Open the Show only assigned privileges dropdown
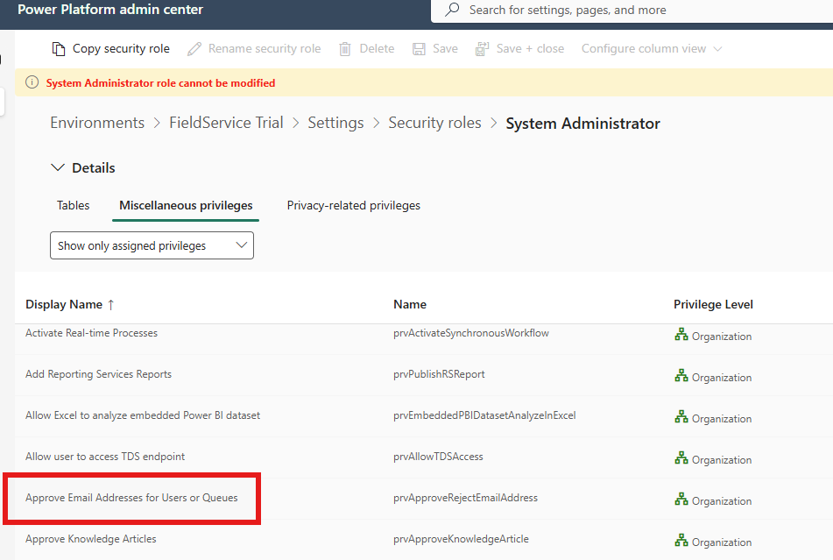 click(x=151, y=245)
